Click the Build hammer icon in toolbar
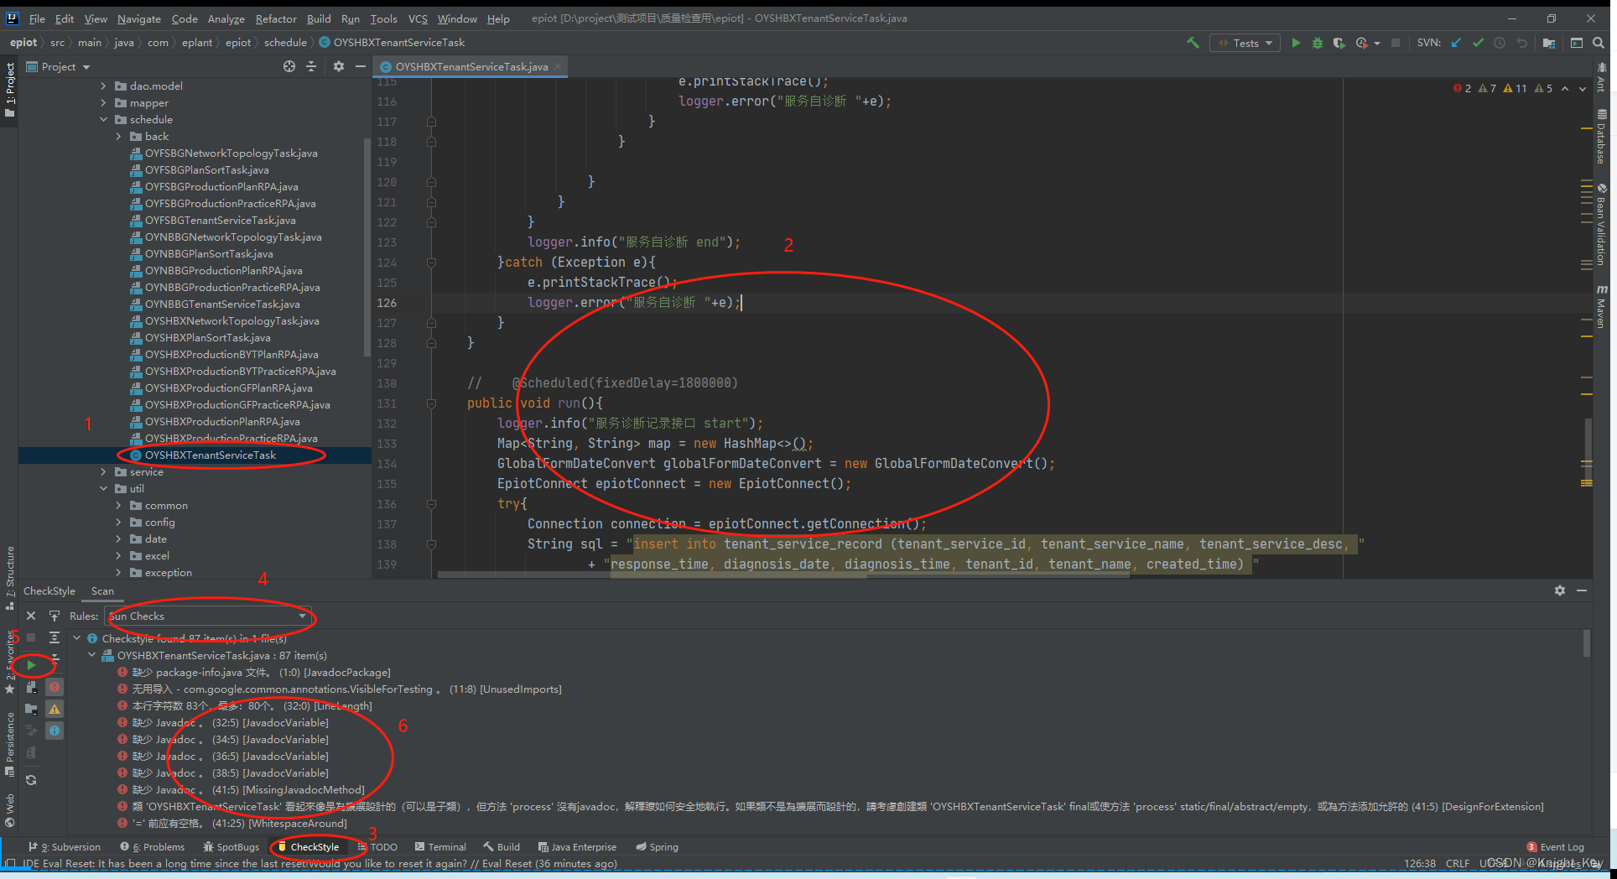The image size is (1617, 879). click(1193, 42)
